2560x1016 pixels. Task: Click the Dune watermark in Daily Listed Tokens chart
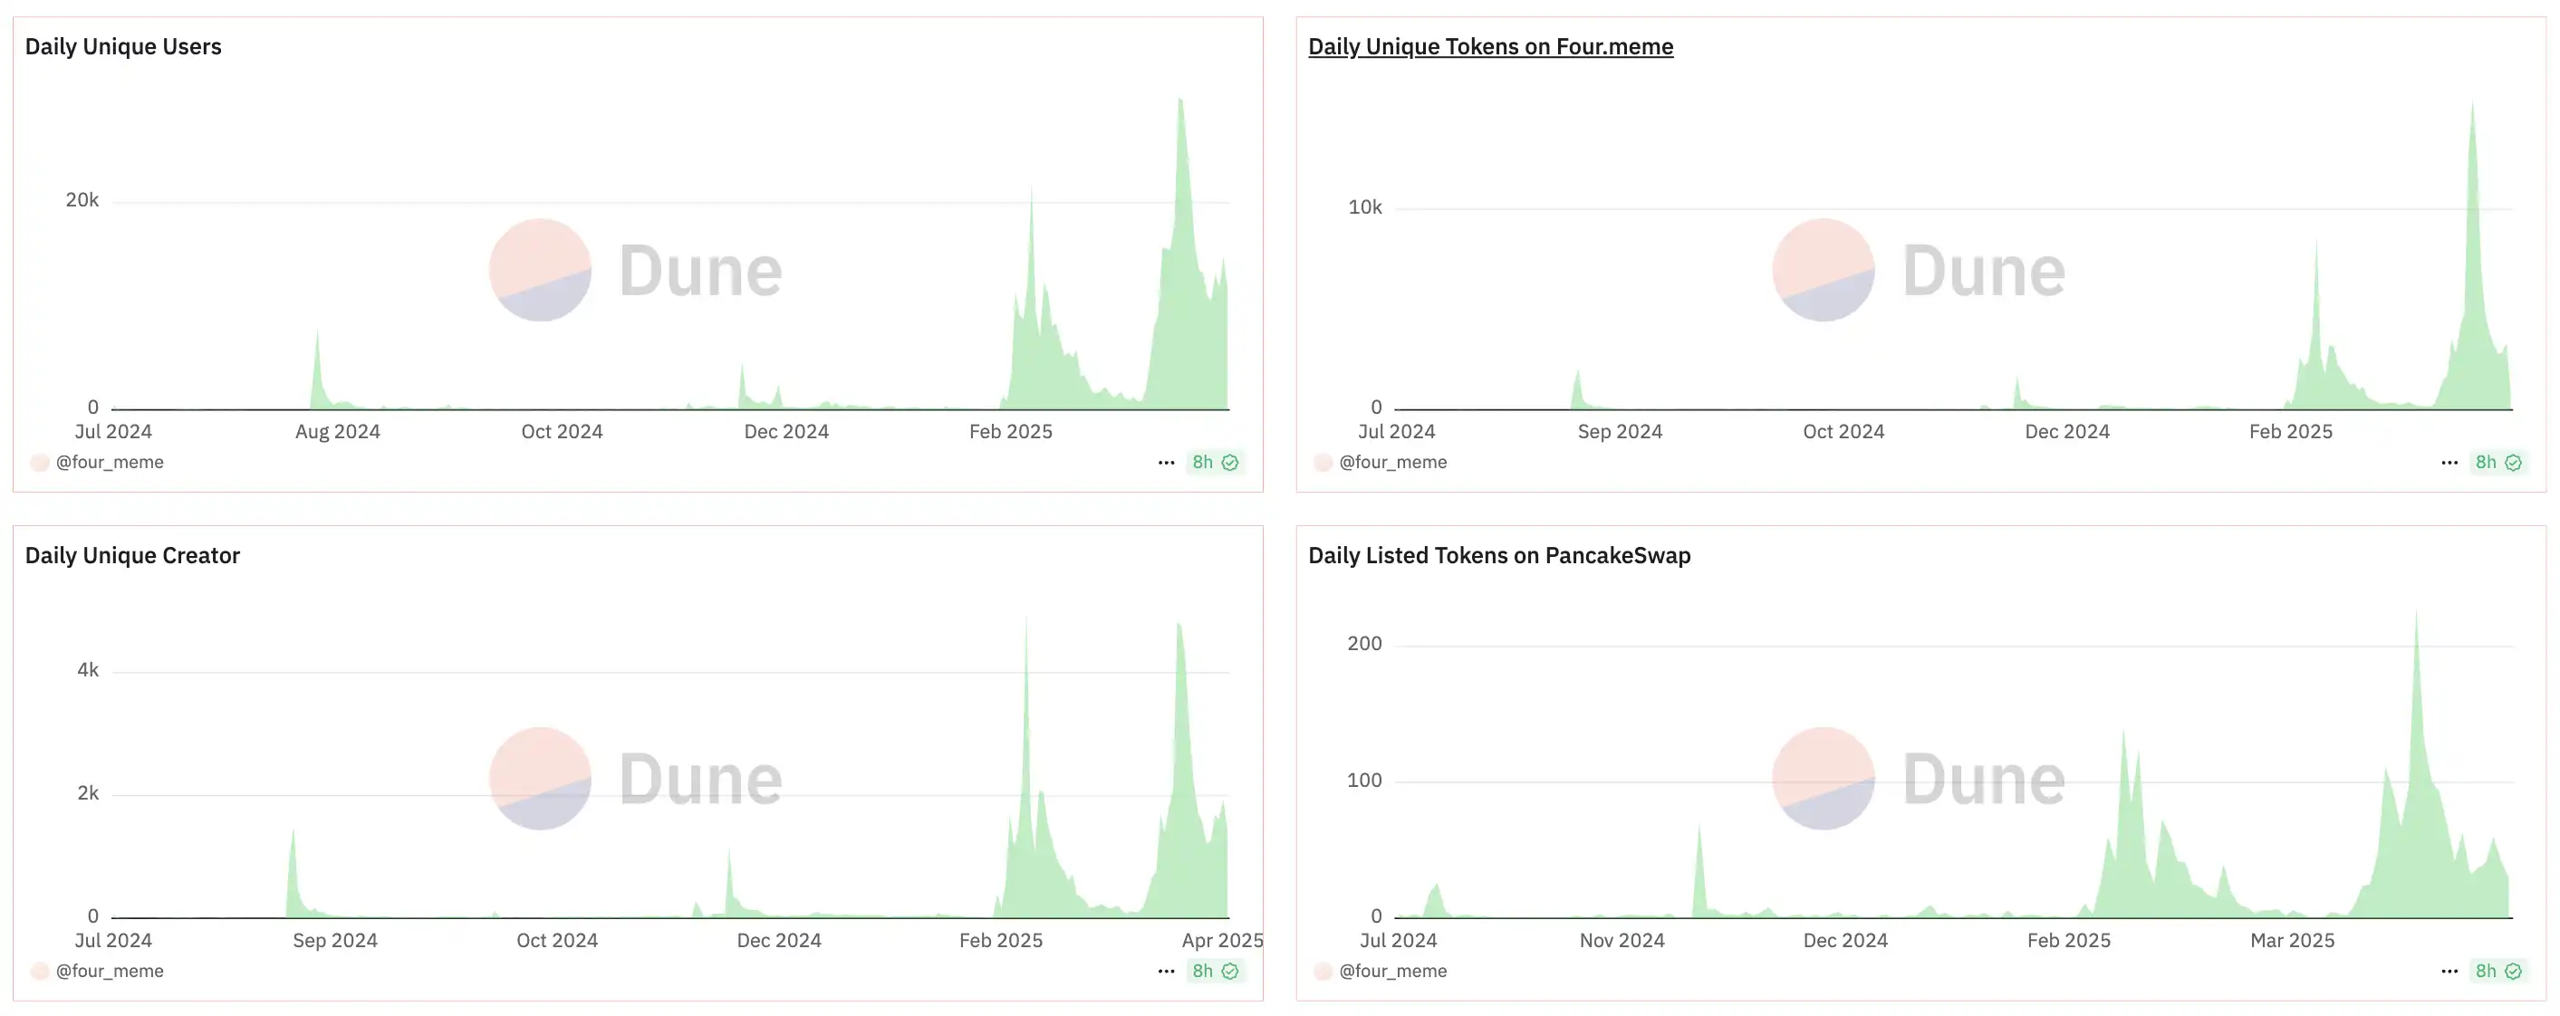tap(1919, 779)
